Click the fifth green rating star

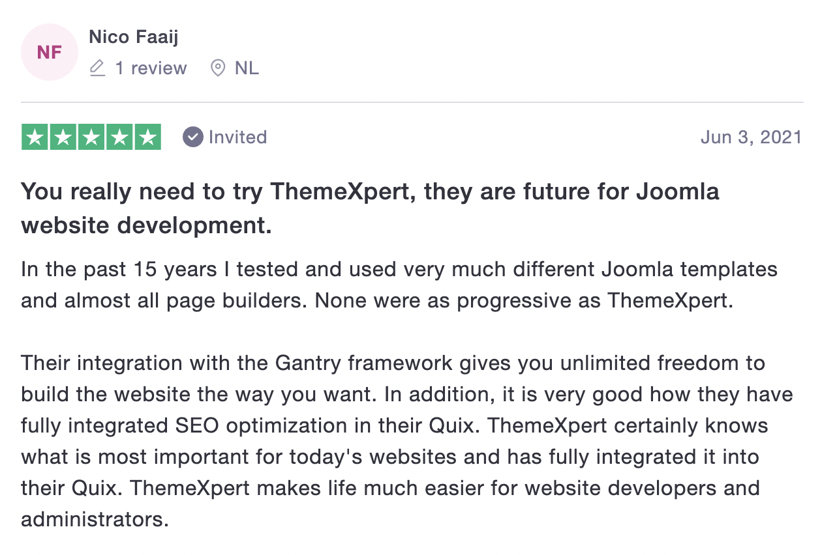(148, 137)
